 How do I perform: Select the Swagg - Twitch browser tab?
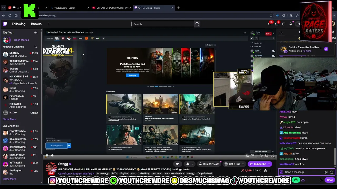tap(154, 8)
